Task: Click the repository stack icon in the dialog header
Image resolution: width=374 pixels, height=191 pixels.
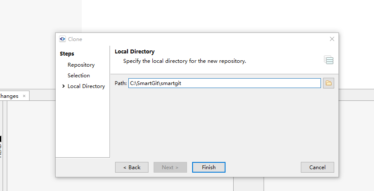Action: 329,60
